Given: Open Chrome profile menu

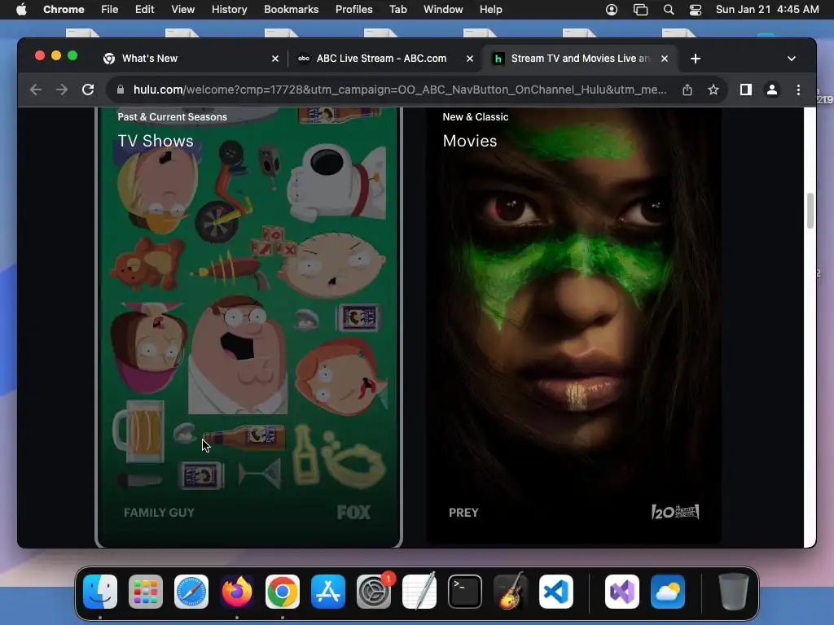Looking at the screenshot, I should tap(772, 90).
